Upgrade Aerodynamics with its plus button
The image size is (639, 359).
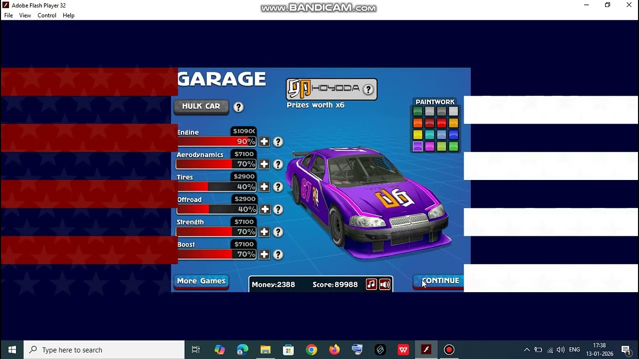264,164
